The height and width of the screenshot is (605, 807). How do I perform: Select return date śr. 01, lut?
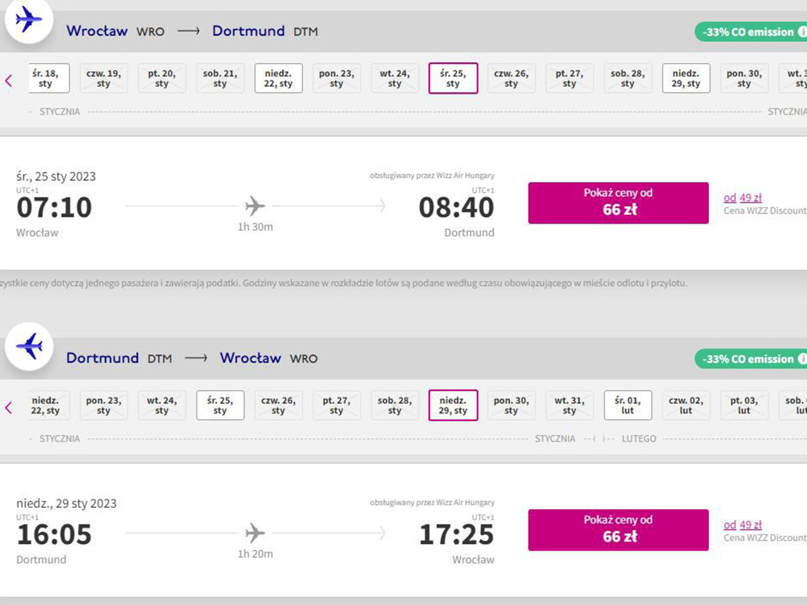tap(627, 405)
